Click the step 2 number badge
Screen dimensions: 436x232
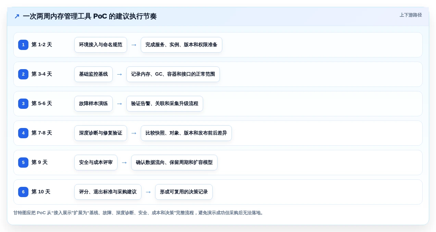pos(23,74)
